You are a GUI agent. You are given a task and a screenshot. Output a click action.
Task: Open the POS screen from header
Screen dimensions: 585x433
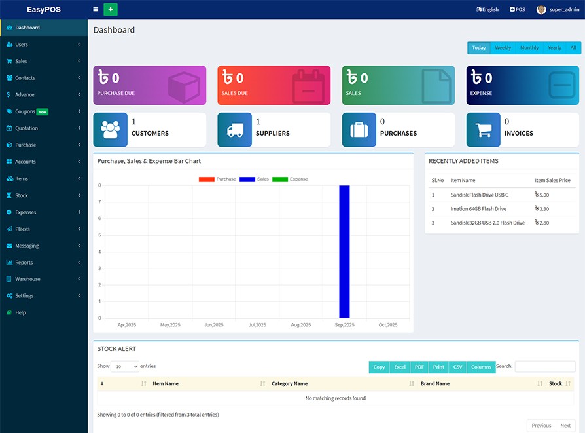pos(517,9)
